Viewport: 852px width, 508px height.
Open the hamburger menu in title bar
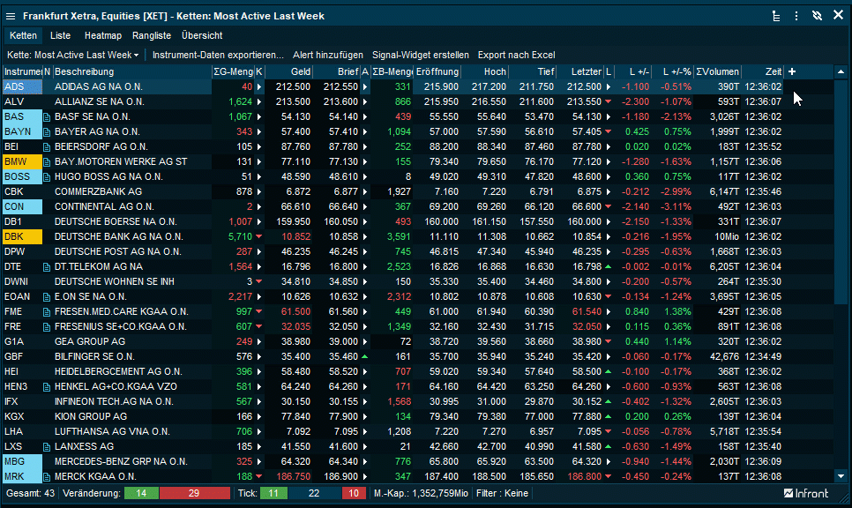[11, 16]
